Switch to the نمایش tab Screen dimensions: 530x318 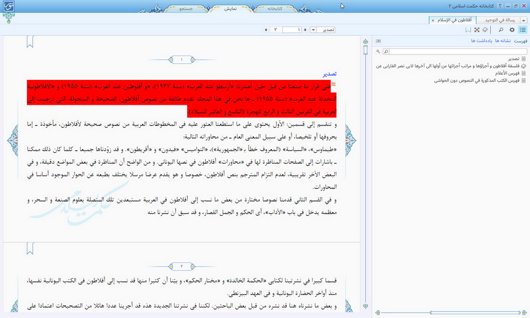(231, 8)
